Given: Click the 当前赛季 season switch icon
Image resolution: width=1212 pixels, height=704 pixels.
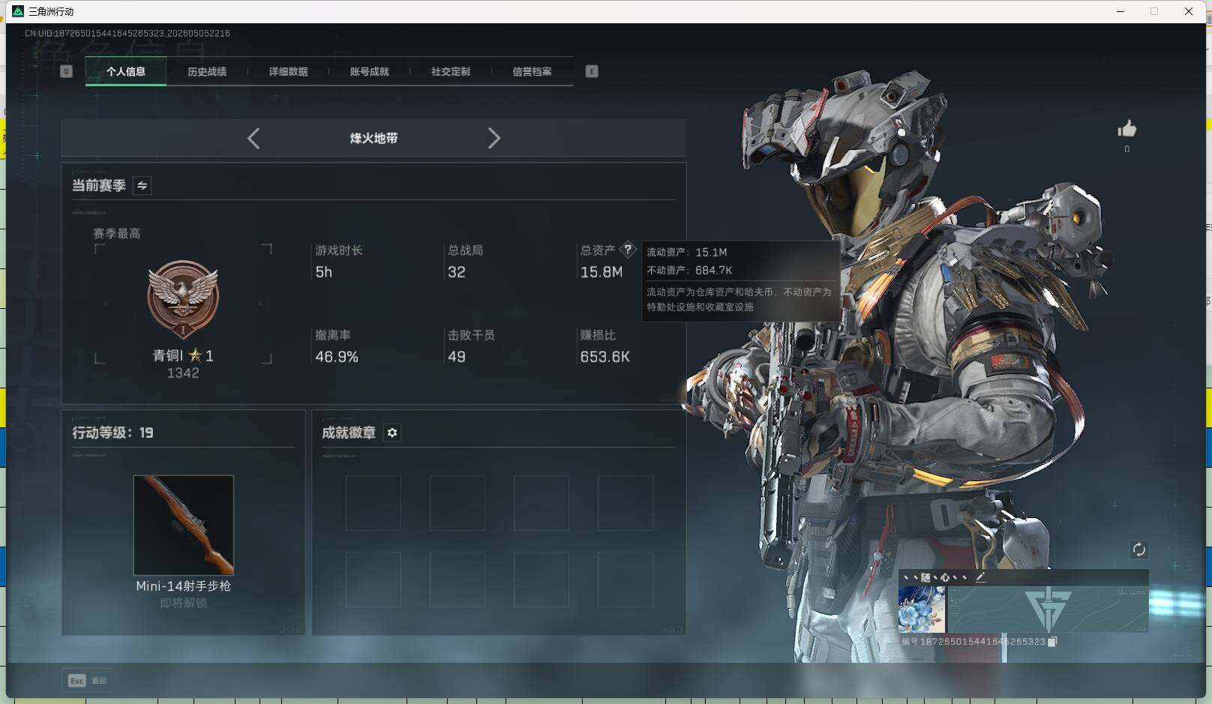Looking at the screenshot, I should 142,185.
